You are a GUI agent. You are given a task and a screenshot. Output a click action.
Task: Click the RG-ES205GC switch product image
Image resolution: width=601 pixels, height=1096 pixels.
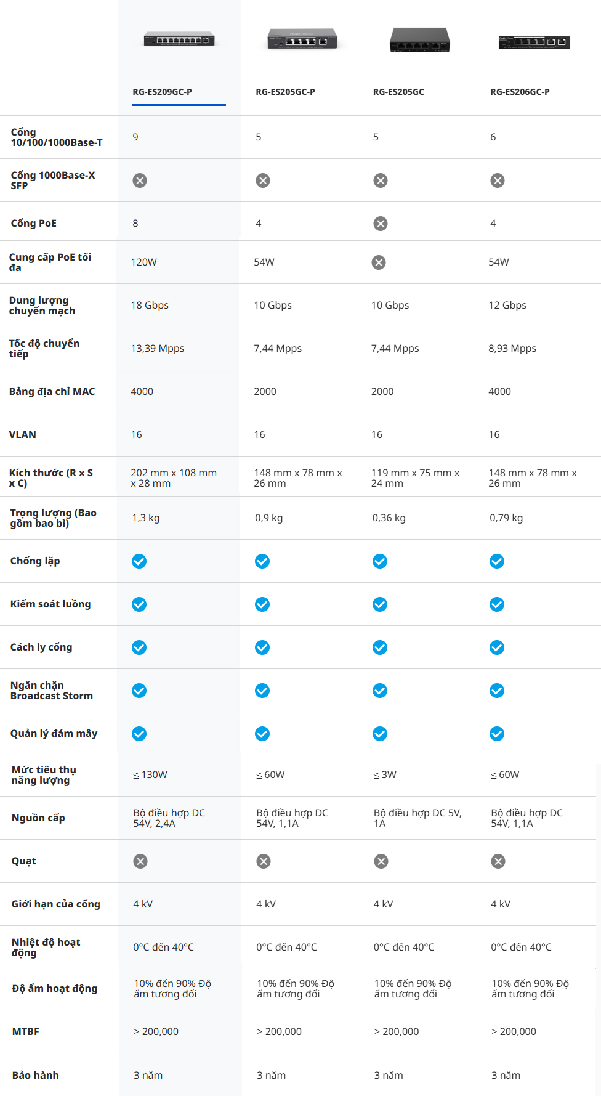pyautogui.click(x=420, y=40)
